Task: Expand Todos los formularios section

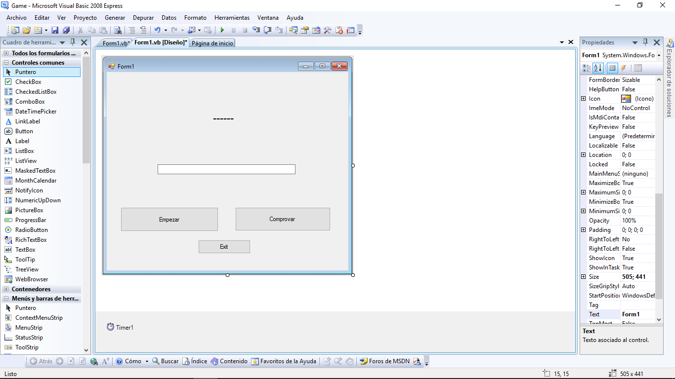Action: (x=6, y=53)
